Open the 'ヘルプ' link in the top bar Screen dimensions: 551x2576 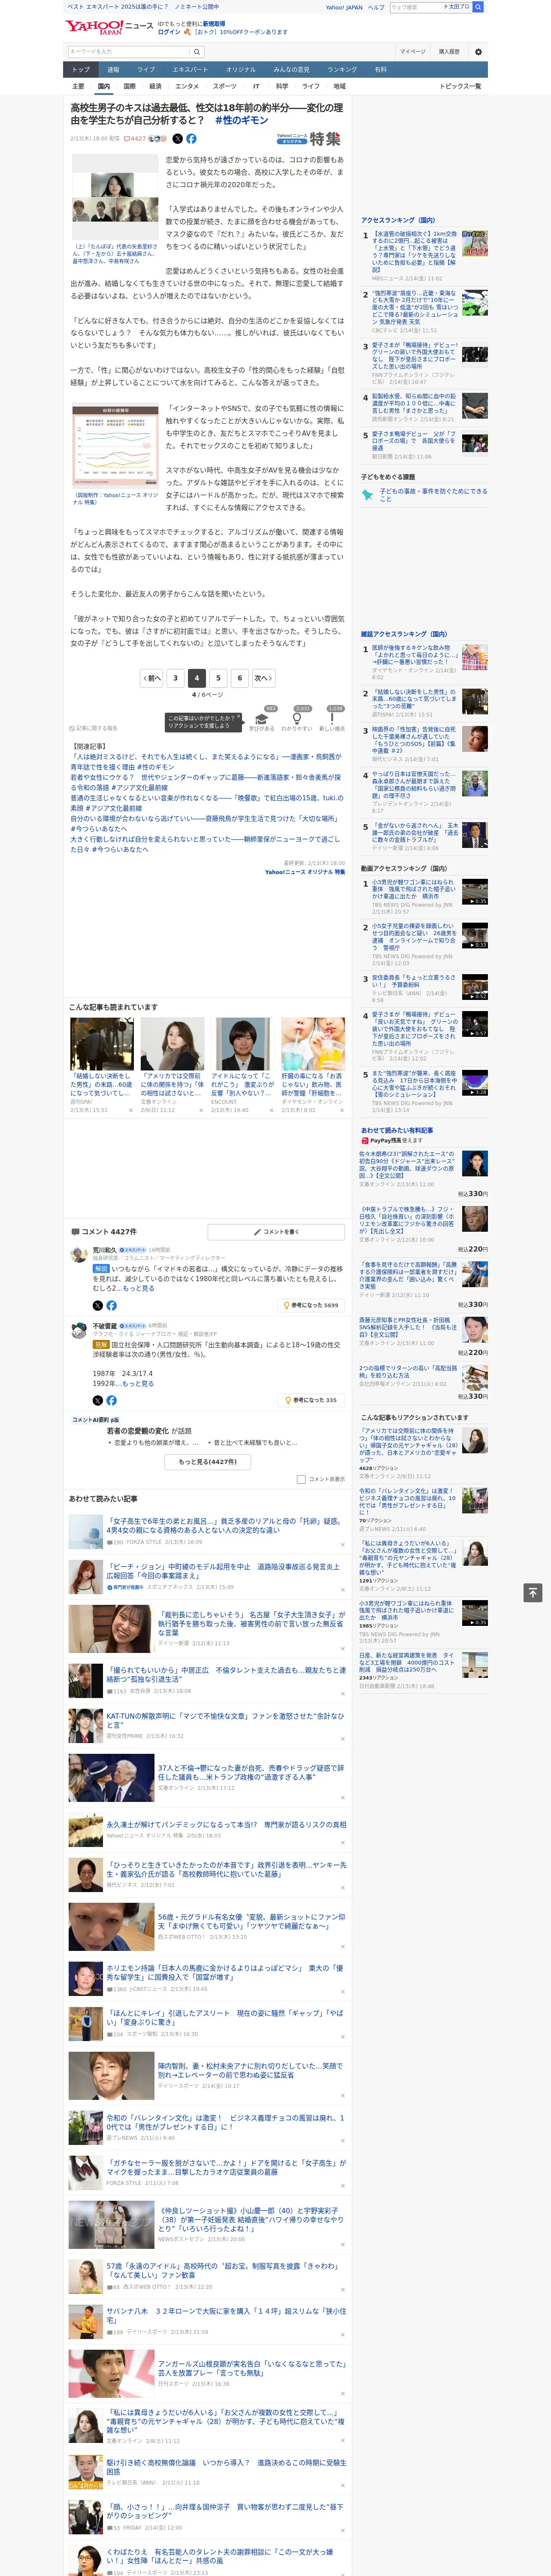[x=376, y=7]
